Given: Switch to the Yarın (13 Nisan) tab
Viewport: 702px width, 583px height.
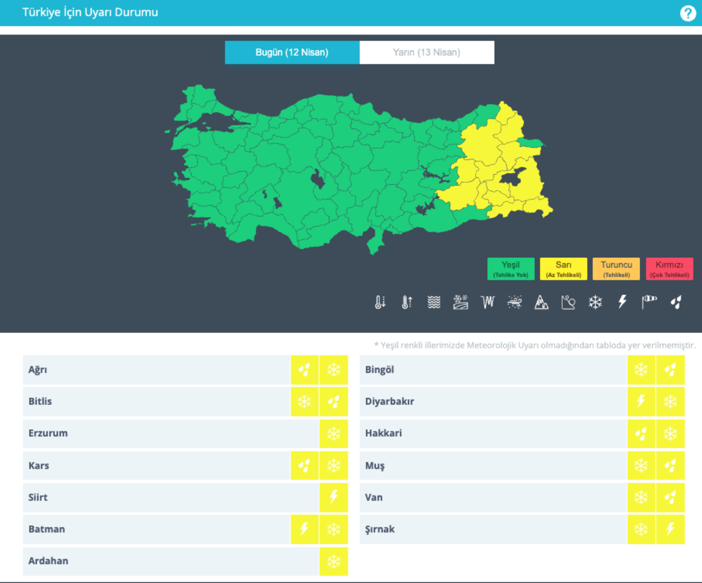Looking at the screenshot, I should click(x=427, y=52).
